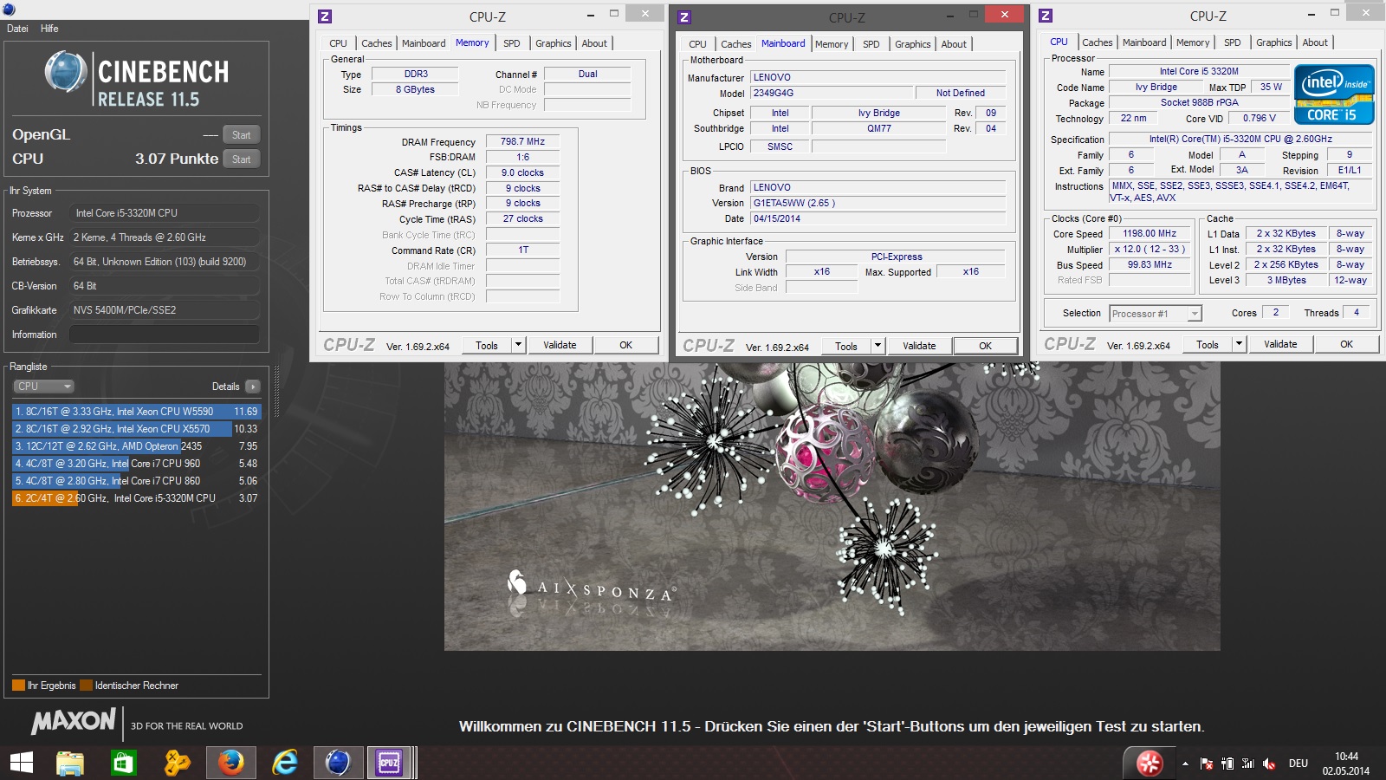The width and height of the screenshot is (1386, 780).
Task: Open Caches tab in Memory CPU-Z window
Action: coord(377,43)
